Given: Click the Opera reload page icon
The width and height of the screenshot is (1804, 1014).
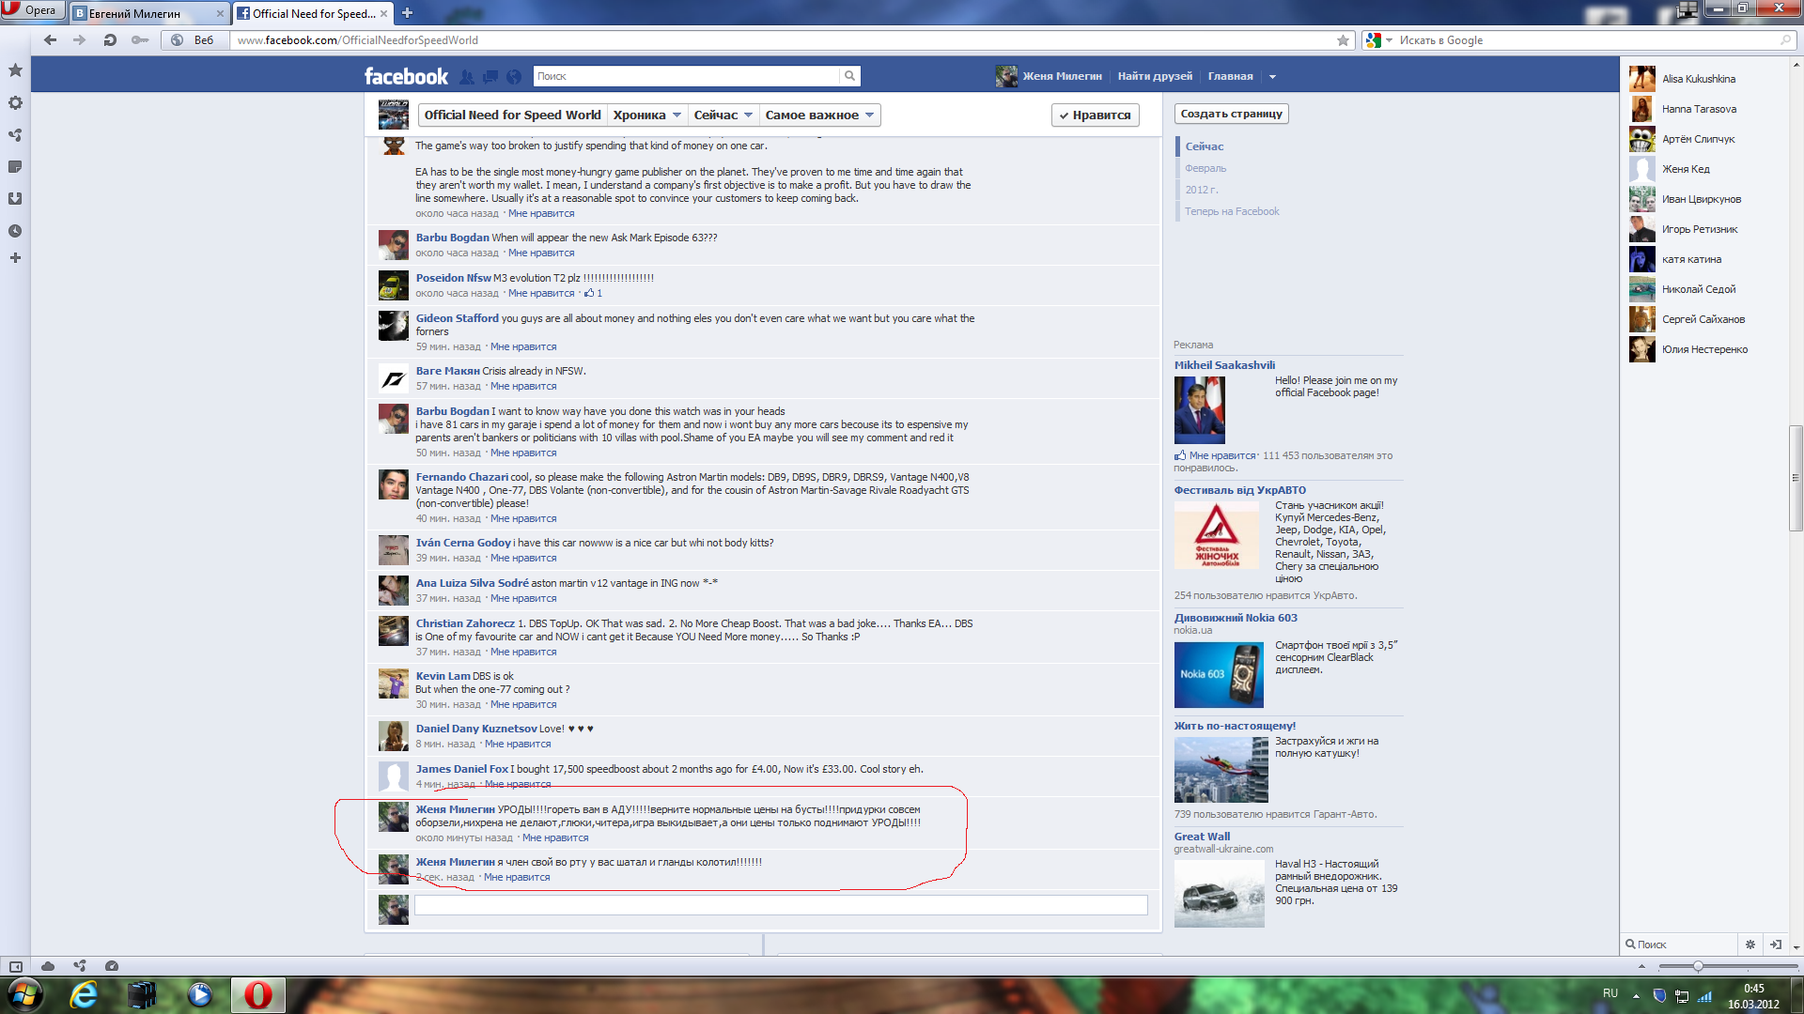Looking at the screenshot, I should pyautogui.click(x=110, y=40).
